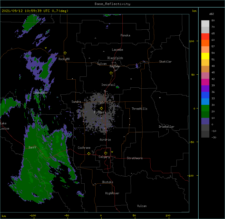The width and height of the screenshot is (225, 219).
Task: Click the Olds label
Action: pos(101,102)
